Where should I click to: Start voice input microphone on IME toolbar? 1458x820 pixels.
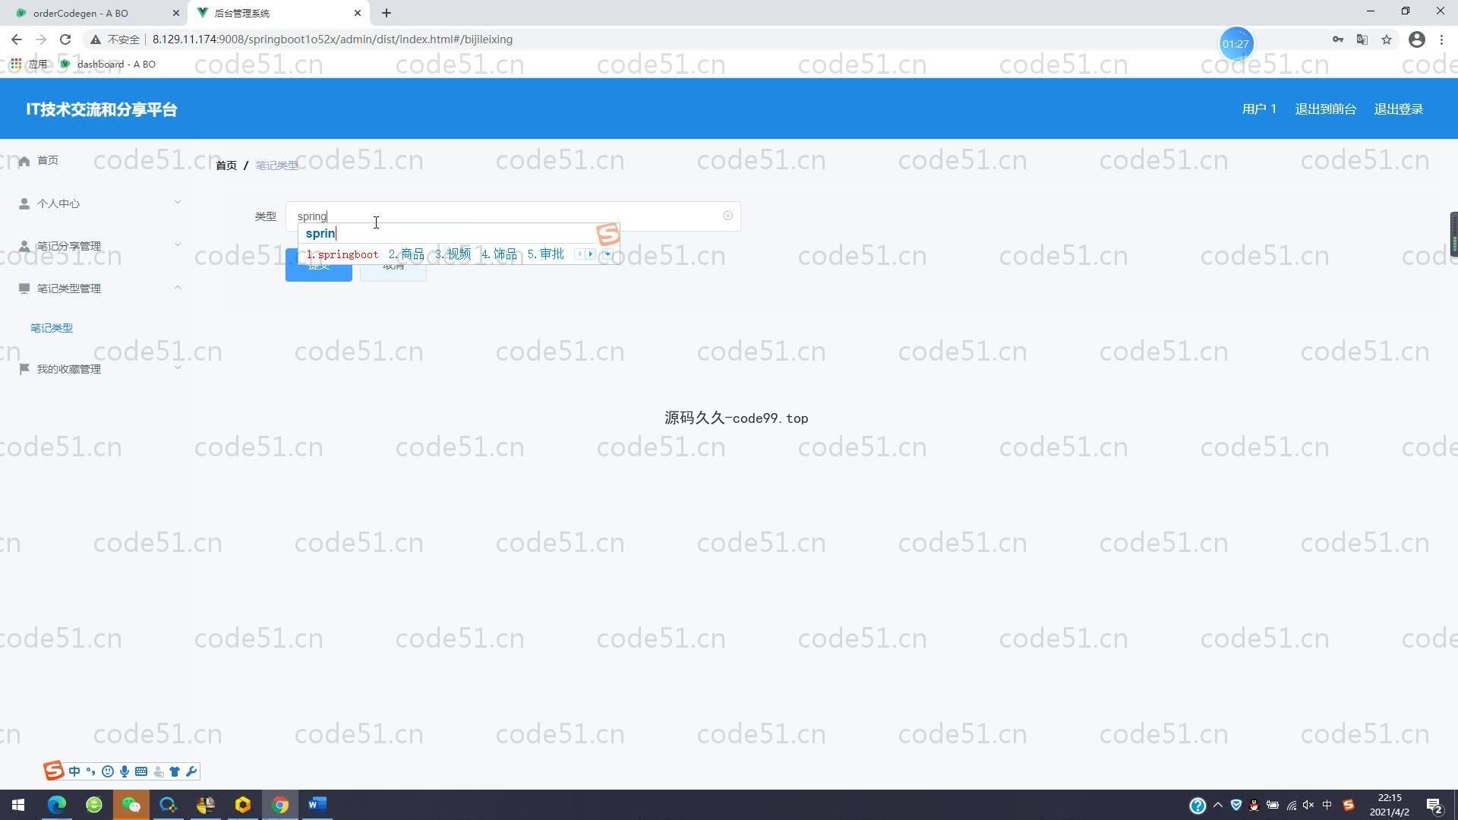[x=125, y=771]
